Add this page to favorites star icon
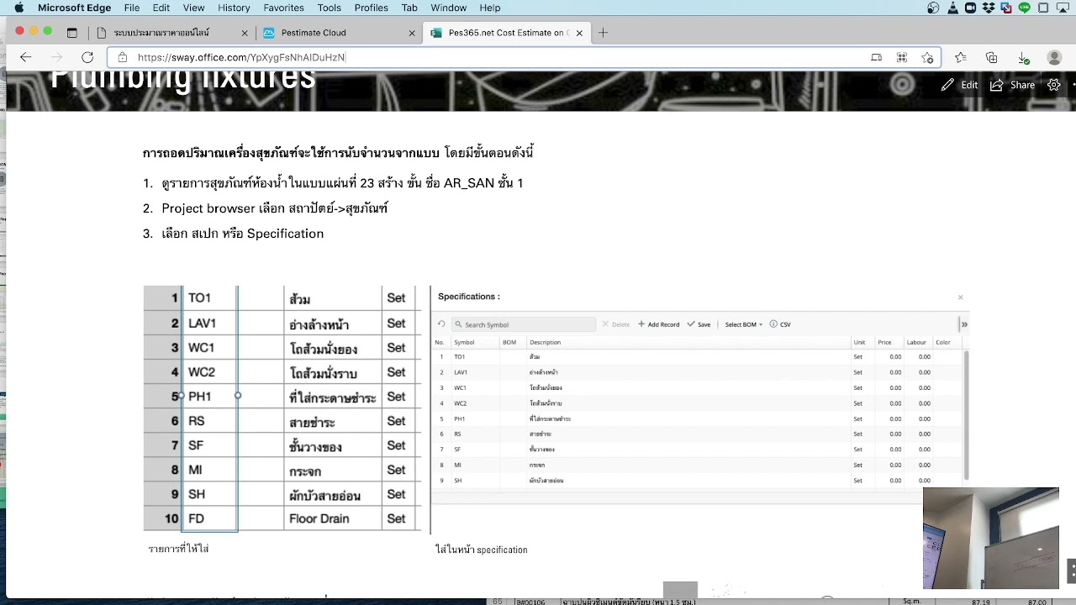The image size is (1076, 605). click(x=927, y=57)
